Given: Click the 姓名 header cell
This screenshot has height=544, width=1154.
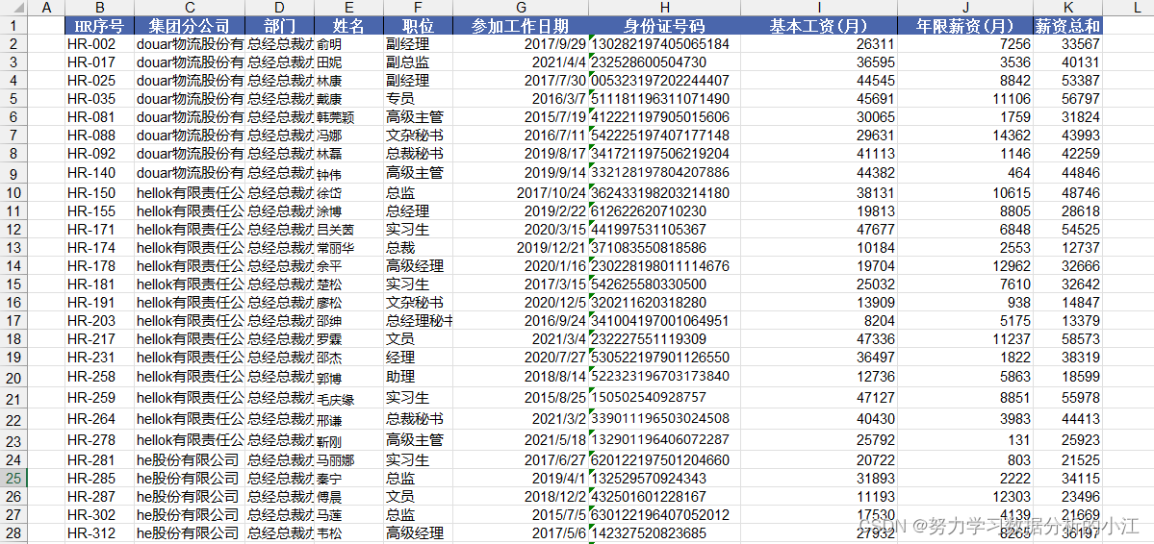Looking at the screenshot, I should coord(348,26).
